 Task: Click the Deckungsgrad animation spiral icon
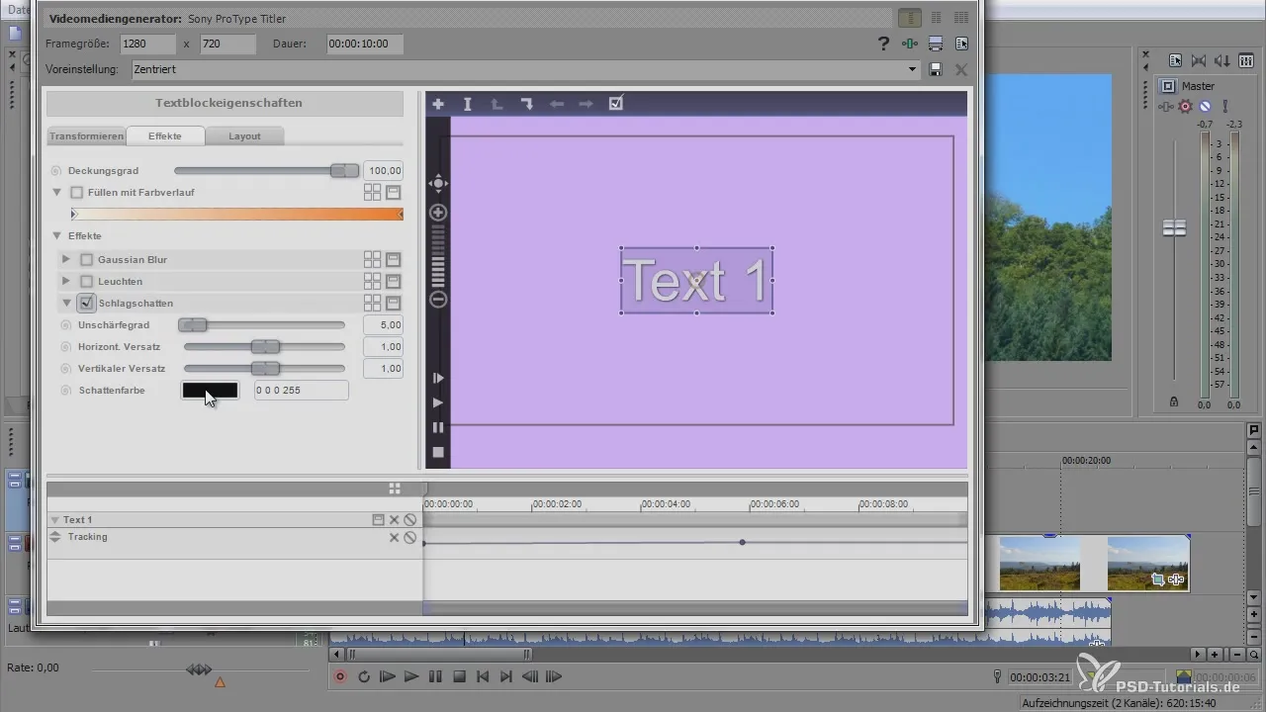click(56, 171)
